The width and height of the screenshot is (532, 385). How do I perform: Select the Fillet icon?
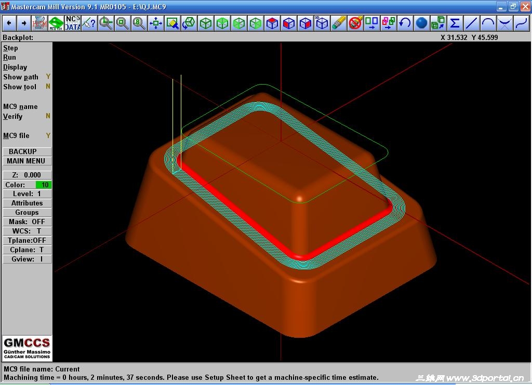[505, 23]
